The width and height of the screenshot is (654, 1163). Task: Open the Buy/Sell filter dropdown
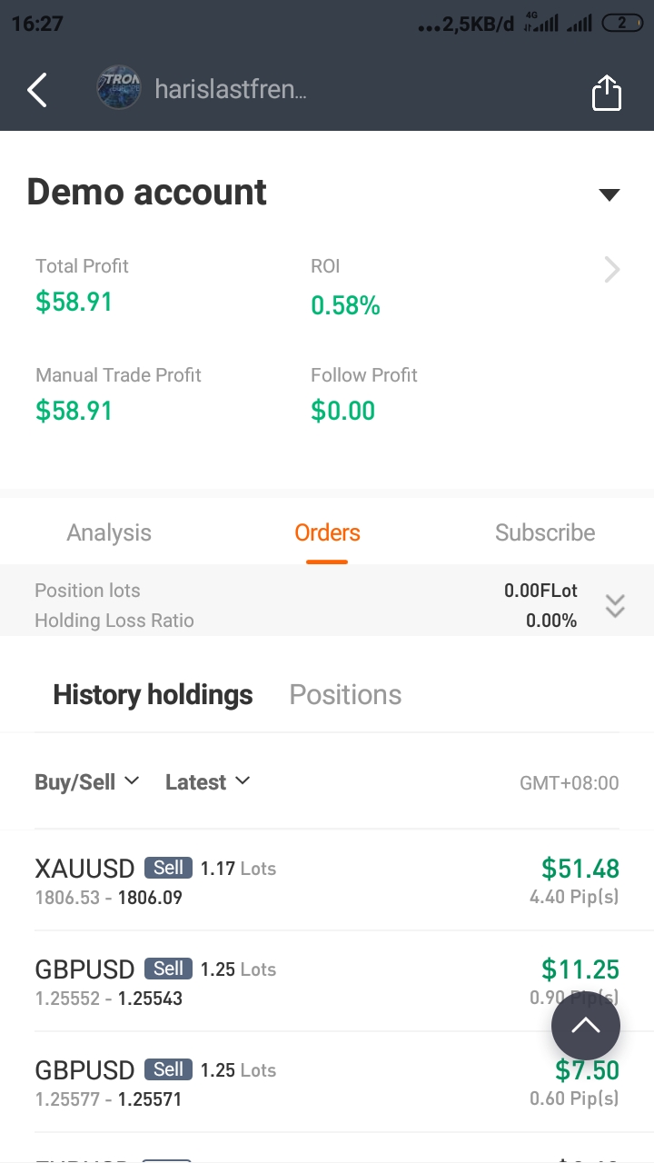coord(87,781)
